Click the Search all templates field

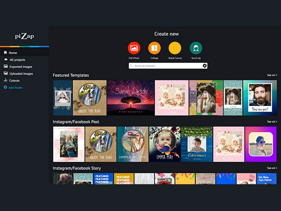click(x=167, y=66)
